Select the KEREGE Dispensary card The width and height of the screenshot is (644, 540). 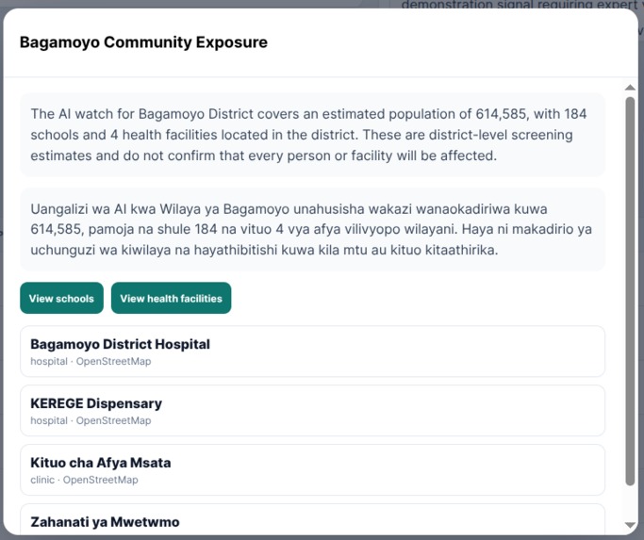pos(312,411)
